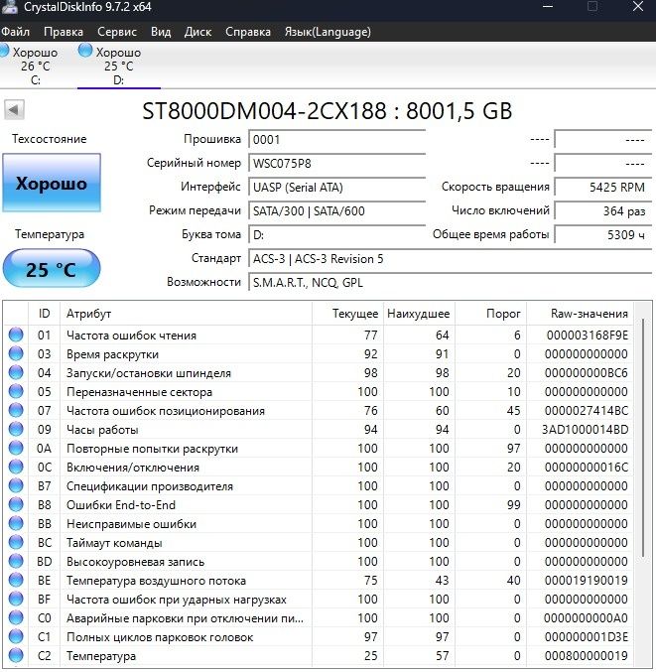Click the Порог column header
656x672 pixels.
point(490,314)
